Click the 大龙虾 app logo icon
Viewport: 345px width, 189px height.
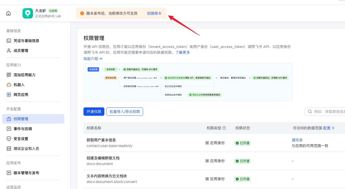[x=28, y=13]
